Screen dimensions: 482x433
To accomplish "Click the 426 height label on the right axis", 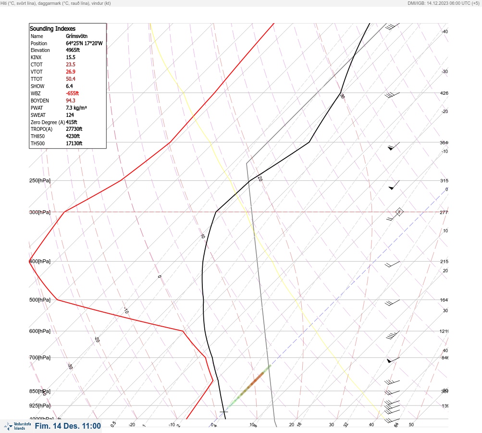I will tap(444, 93).
